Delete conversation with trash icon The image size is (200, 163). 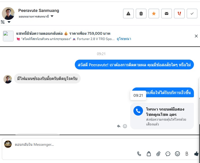point(141,14)
